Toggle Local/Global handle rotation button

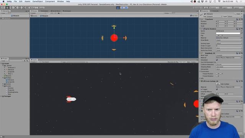coord(41,8)
